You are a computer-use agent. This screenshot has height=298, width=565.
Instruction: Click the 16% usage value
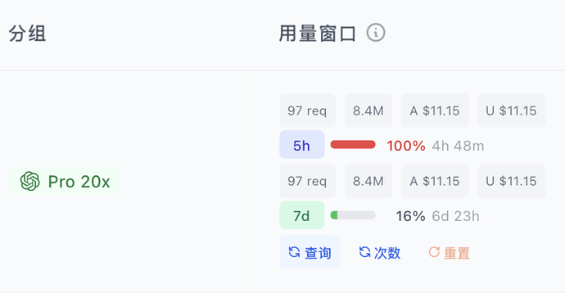pos(410,216)
